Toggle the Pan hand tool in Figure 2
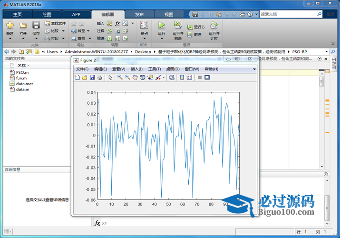 click(135, 78)
